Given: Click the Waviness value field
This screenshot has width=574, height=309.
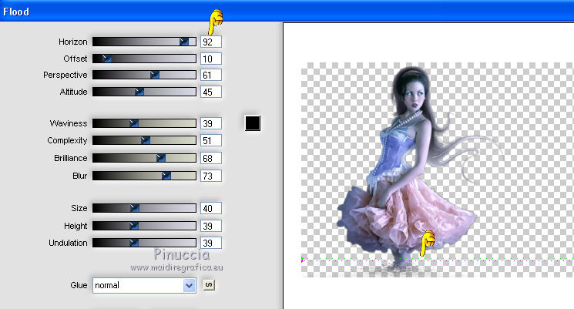Looking at the screenshot, I should 211,123.
